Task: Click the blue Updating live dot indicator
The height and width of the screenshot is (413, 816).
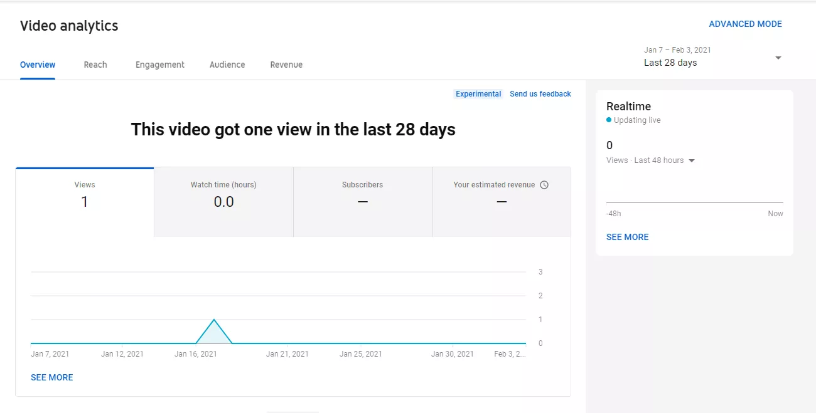Action: [x=609, y=120]
